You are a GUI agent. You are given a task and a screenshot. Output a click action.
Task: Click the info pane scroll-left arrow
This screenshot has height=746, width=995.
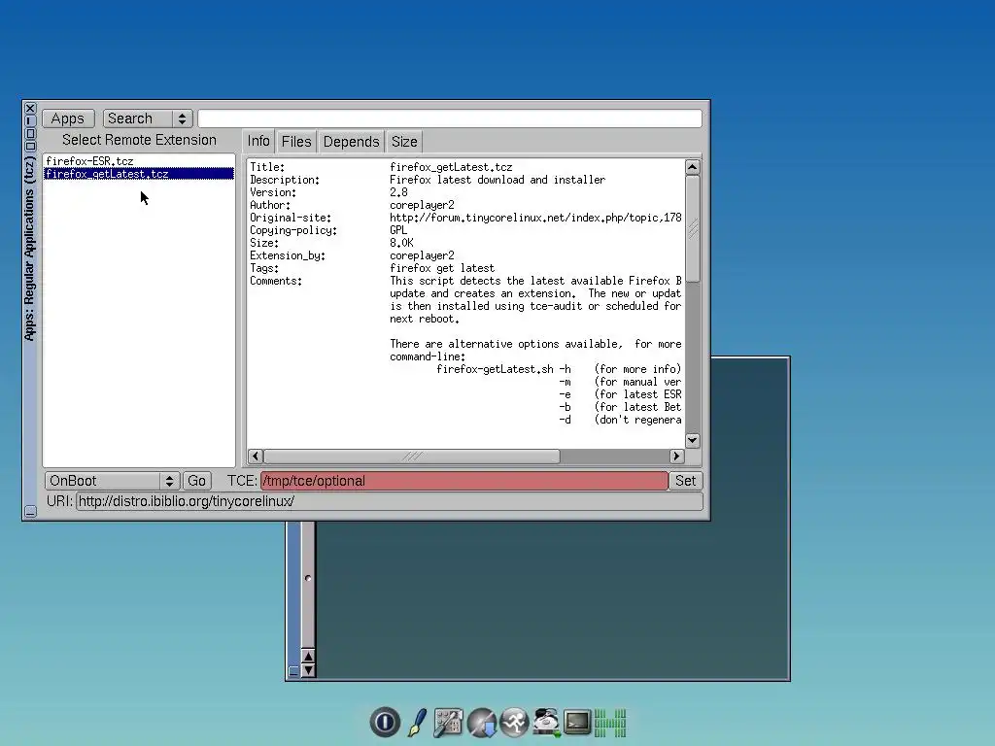pyautogui.click(x=256, y=457)
